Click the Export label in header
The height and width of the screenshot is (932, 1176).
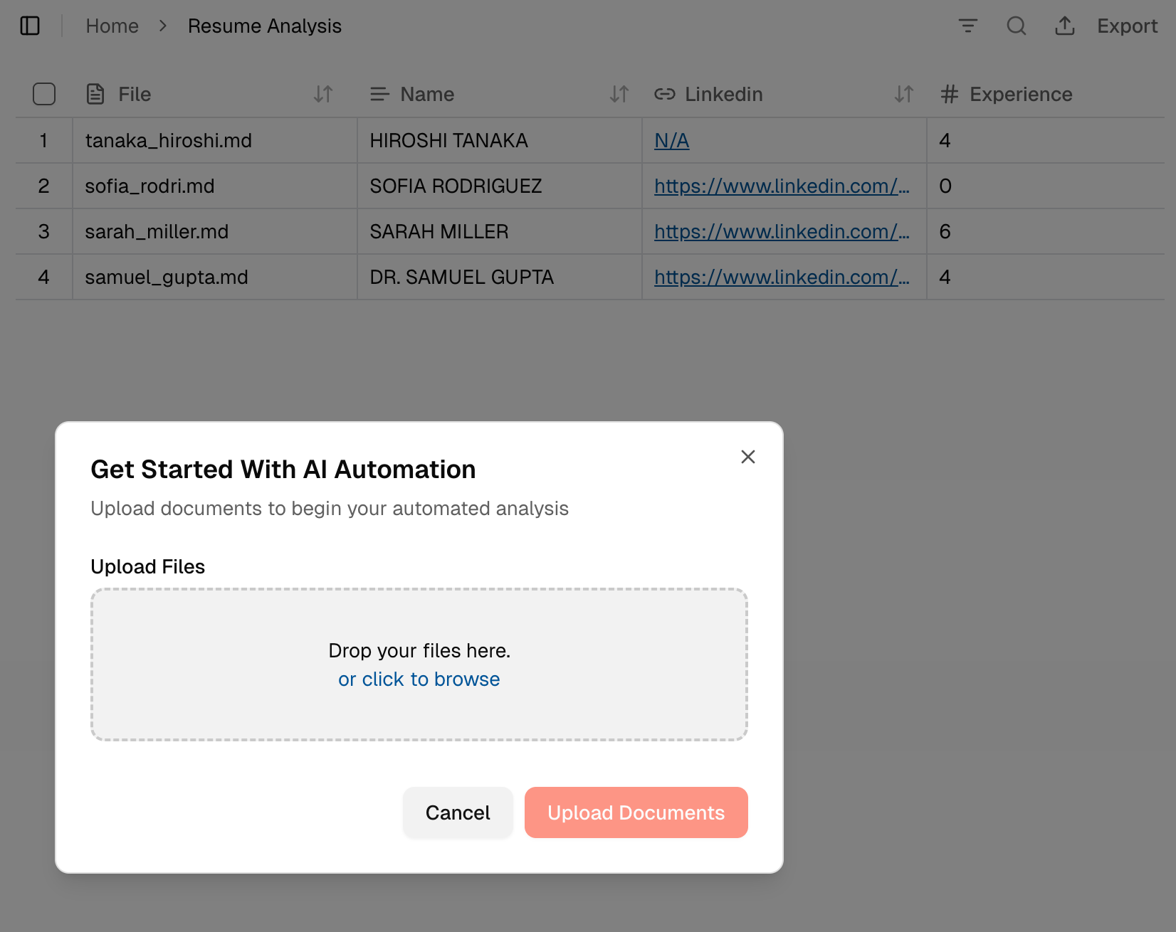1127,26
